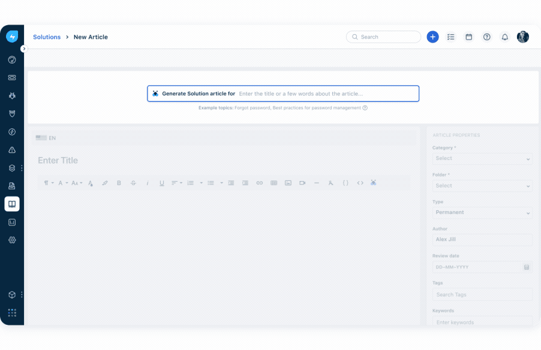
Task: Toggle underline formatting
Action: click(x=162, y=183)
